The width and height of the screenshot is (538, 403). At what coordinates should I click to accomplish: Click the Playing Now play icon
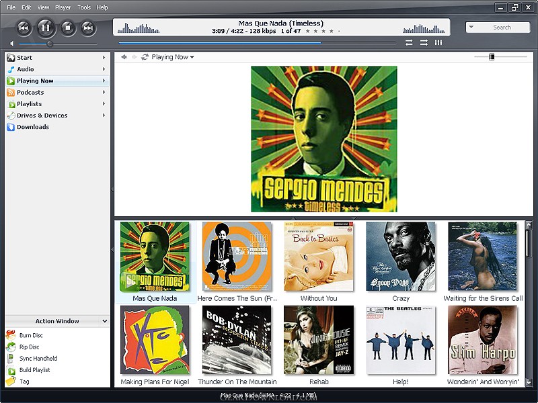click(11, 81)
